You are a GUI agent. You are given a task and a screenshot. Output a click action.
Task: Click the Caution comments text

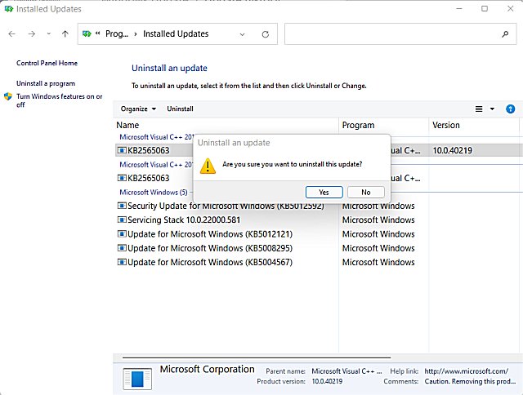click(x=470, y=381)
